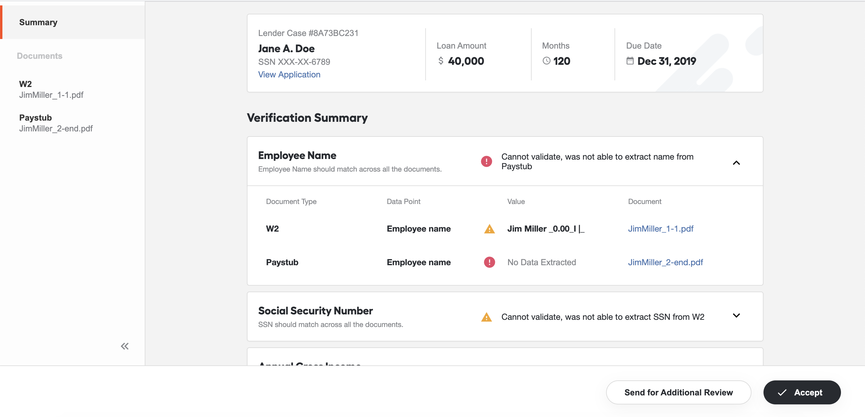Click the 40,000 loan amount value
Screen dimensions: 865x417
tap(466, 61)
